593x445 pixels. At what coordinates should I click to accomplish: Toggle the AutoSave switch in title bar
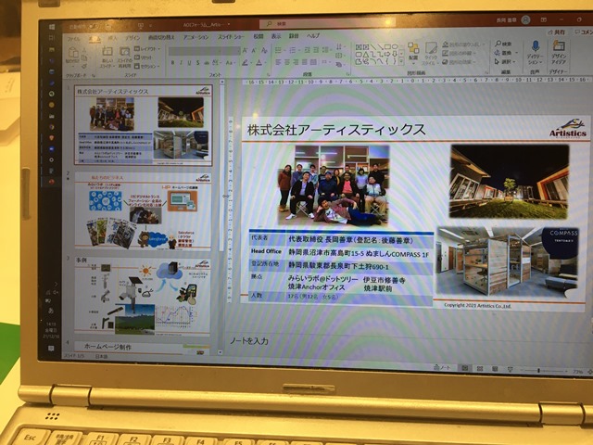[92, 26]
